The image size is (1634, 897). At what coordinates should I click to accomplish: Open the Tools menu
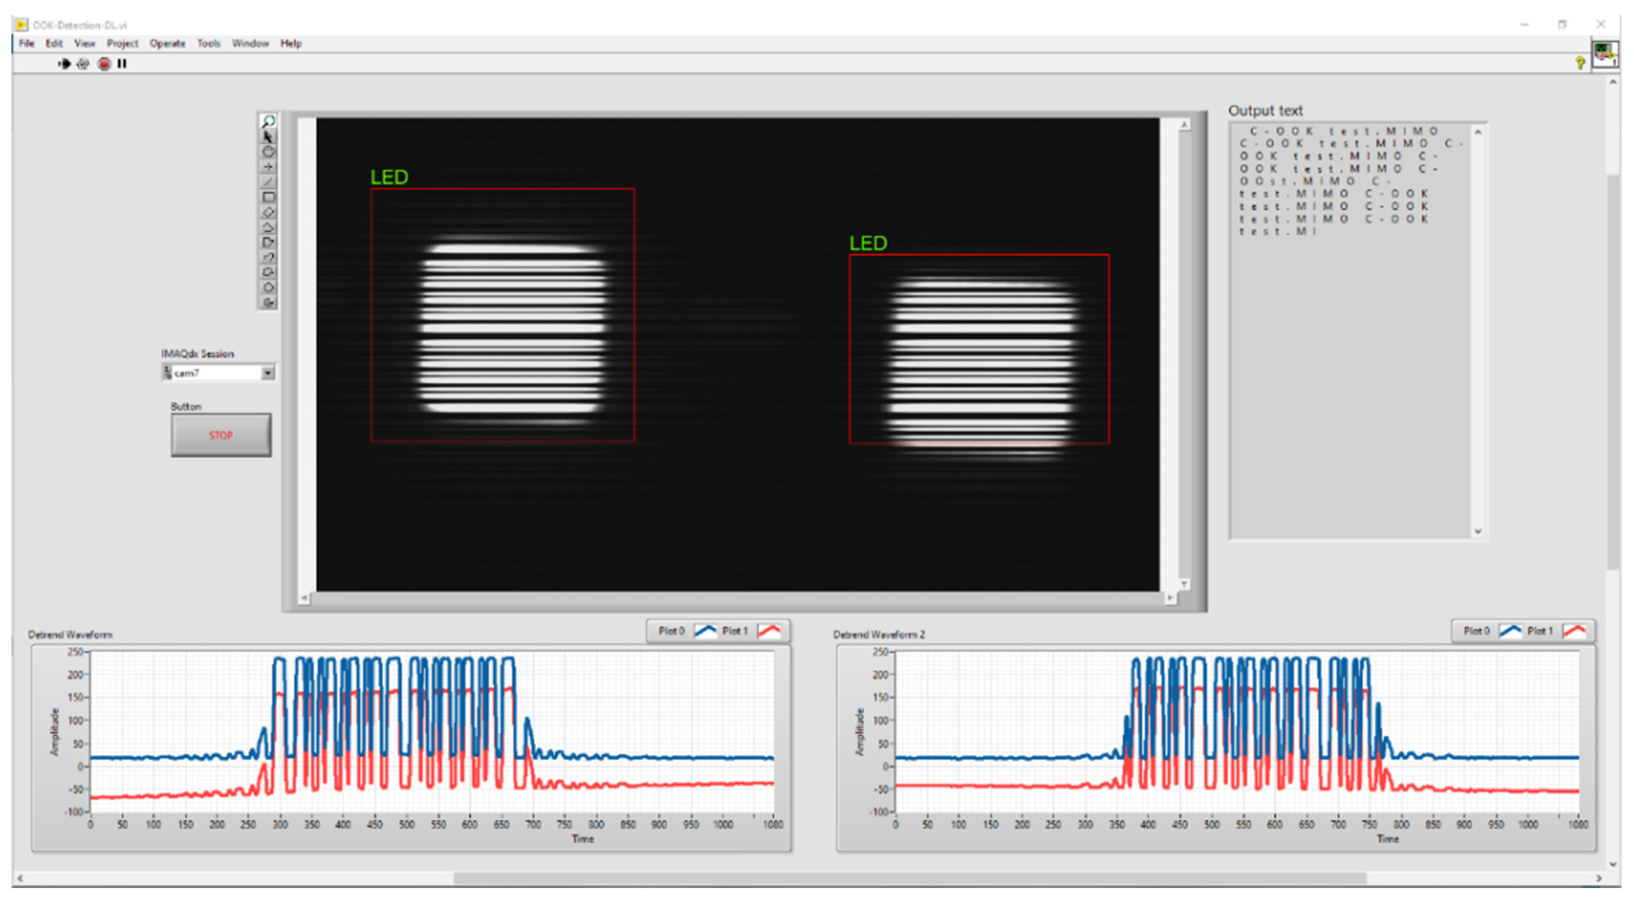[x=209, y=44]
